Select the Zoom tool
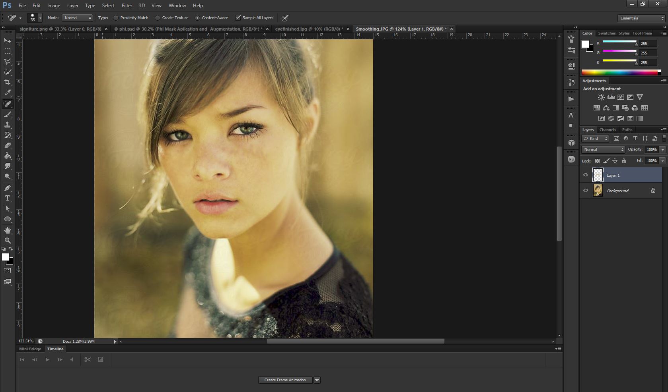The height and width of the screenshot is (392, 668). coord(8,241)
